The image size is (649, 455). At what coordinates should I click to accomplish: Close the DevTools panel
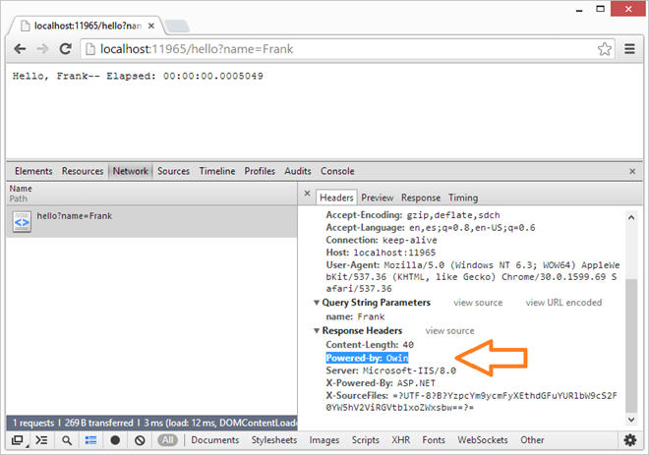tap(632, 171)
